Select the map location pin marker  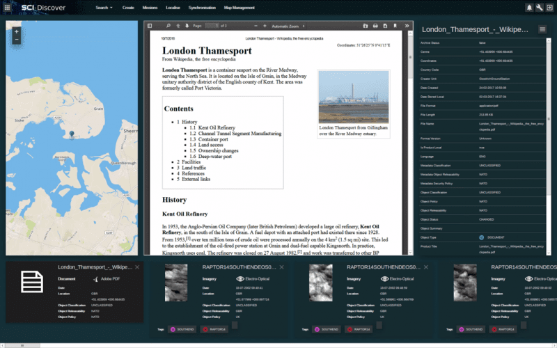(x=72, y=134)
